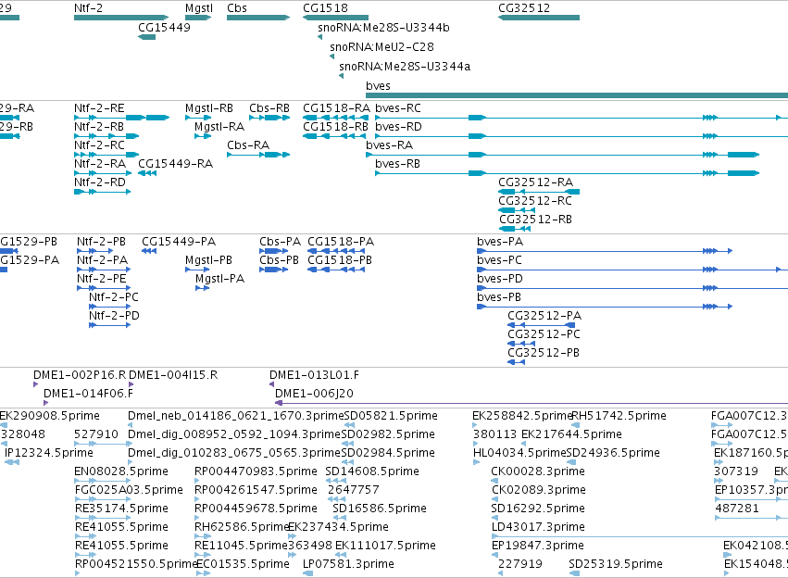Click transcript bves-RC label

coord(398,108)
